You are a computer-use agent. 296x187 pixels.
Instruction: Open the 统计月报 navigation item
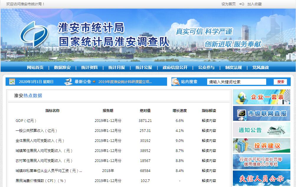tap(117, 67)
